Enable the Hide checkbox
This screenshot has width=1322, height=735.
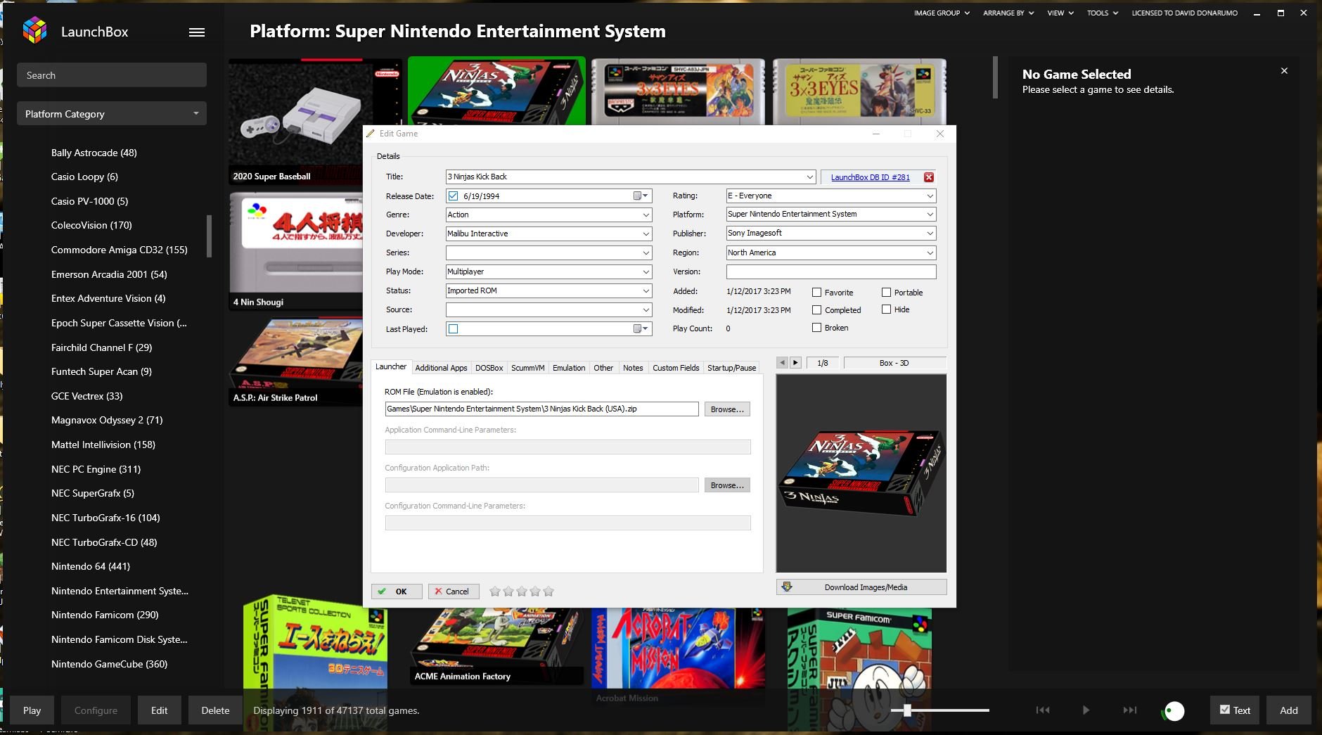(886, 309)
